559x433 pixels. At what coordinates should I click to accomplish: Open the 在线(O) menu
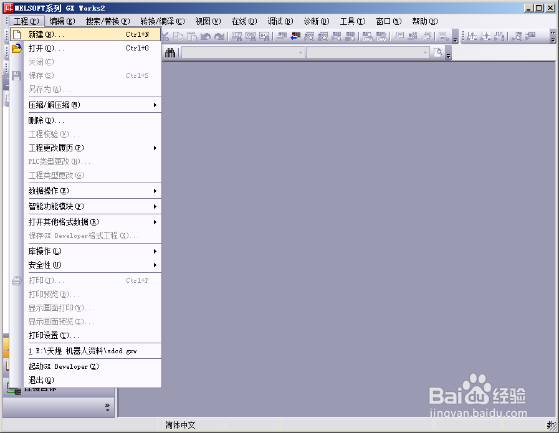(244, 21)
